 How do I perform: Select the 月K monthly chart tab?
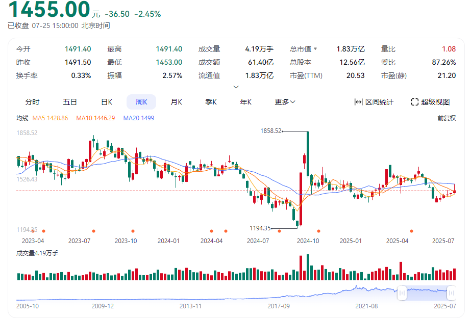(176, 102)
